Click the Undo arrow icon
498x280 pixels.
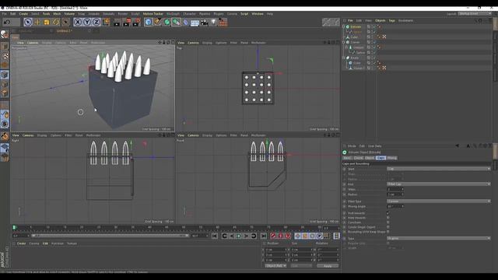point(7,22)
